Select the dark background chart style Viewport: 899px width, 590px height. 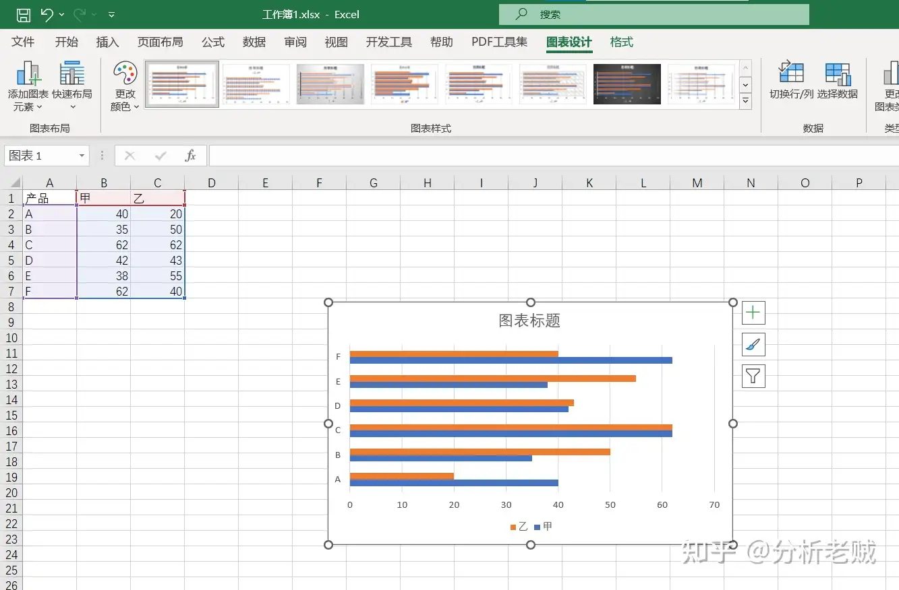coord(627,84)
